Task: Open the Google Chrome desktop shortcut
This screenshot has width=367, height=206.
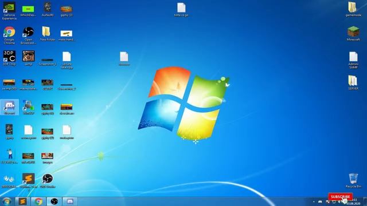Action: [9, 35]
